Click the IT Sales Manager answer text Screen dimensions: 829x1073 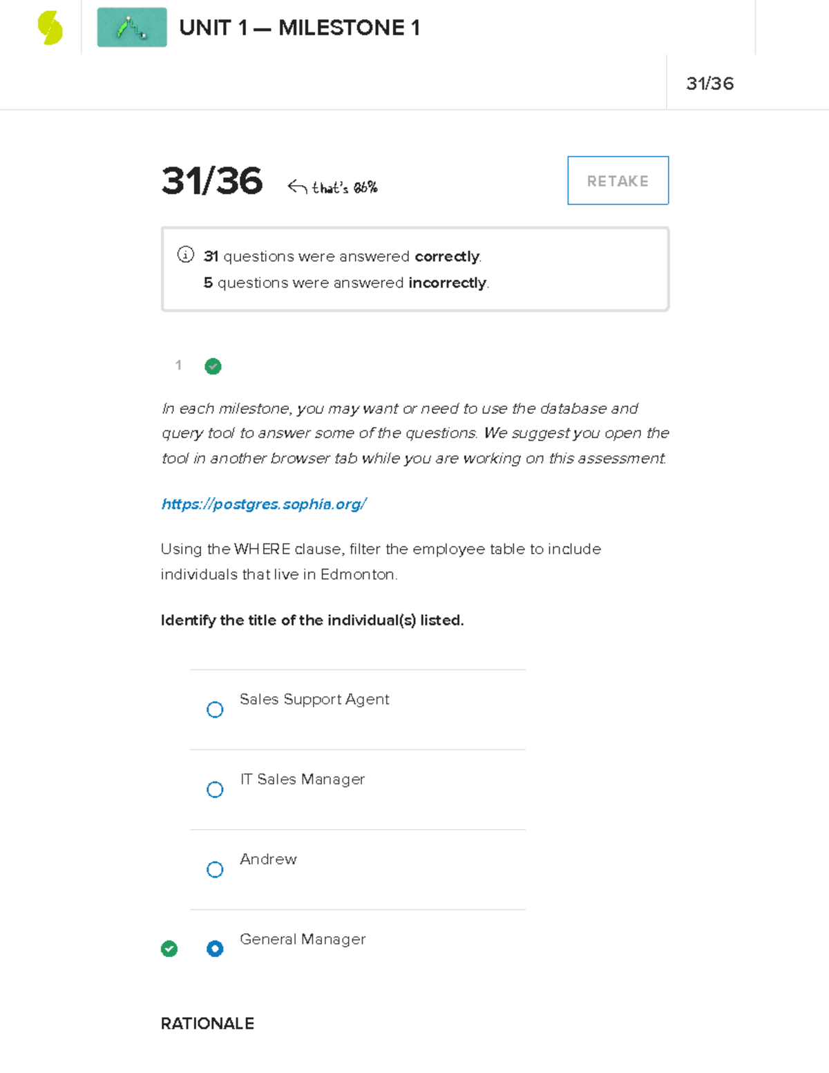[x=302, y=779]
